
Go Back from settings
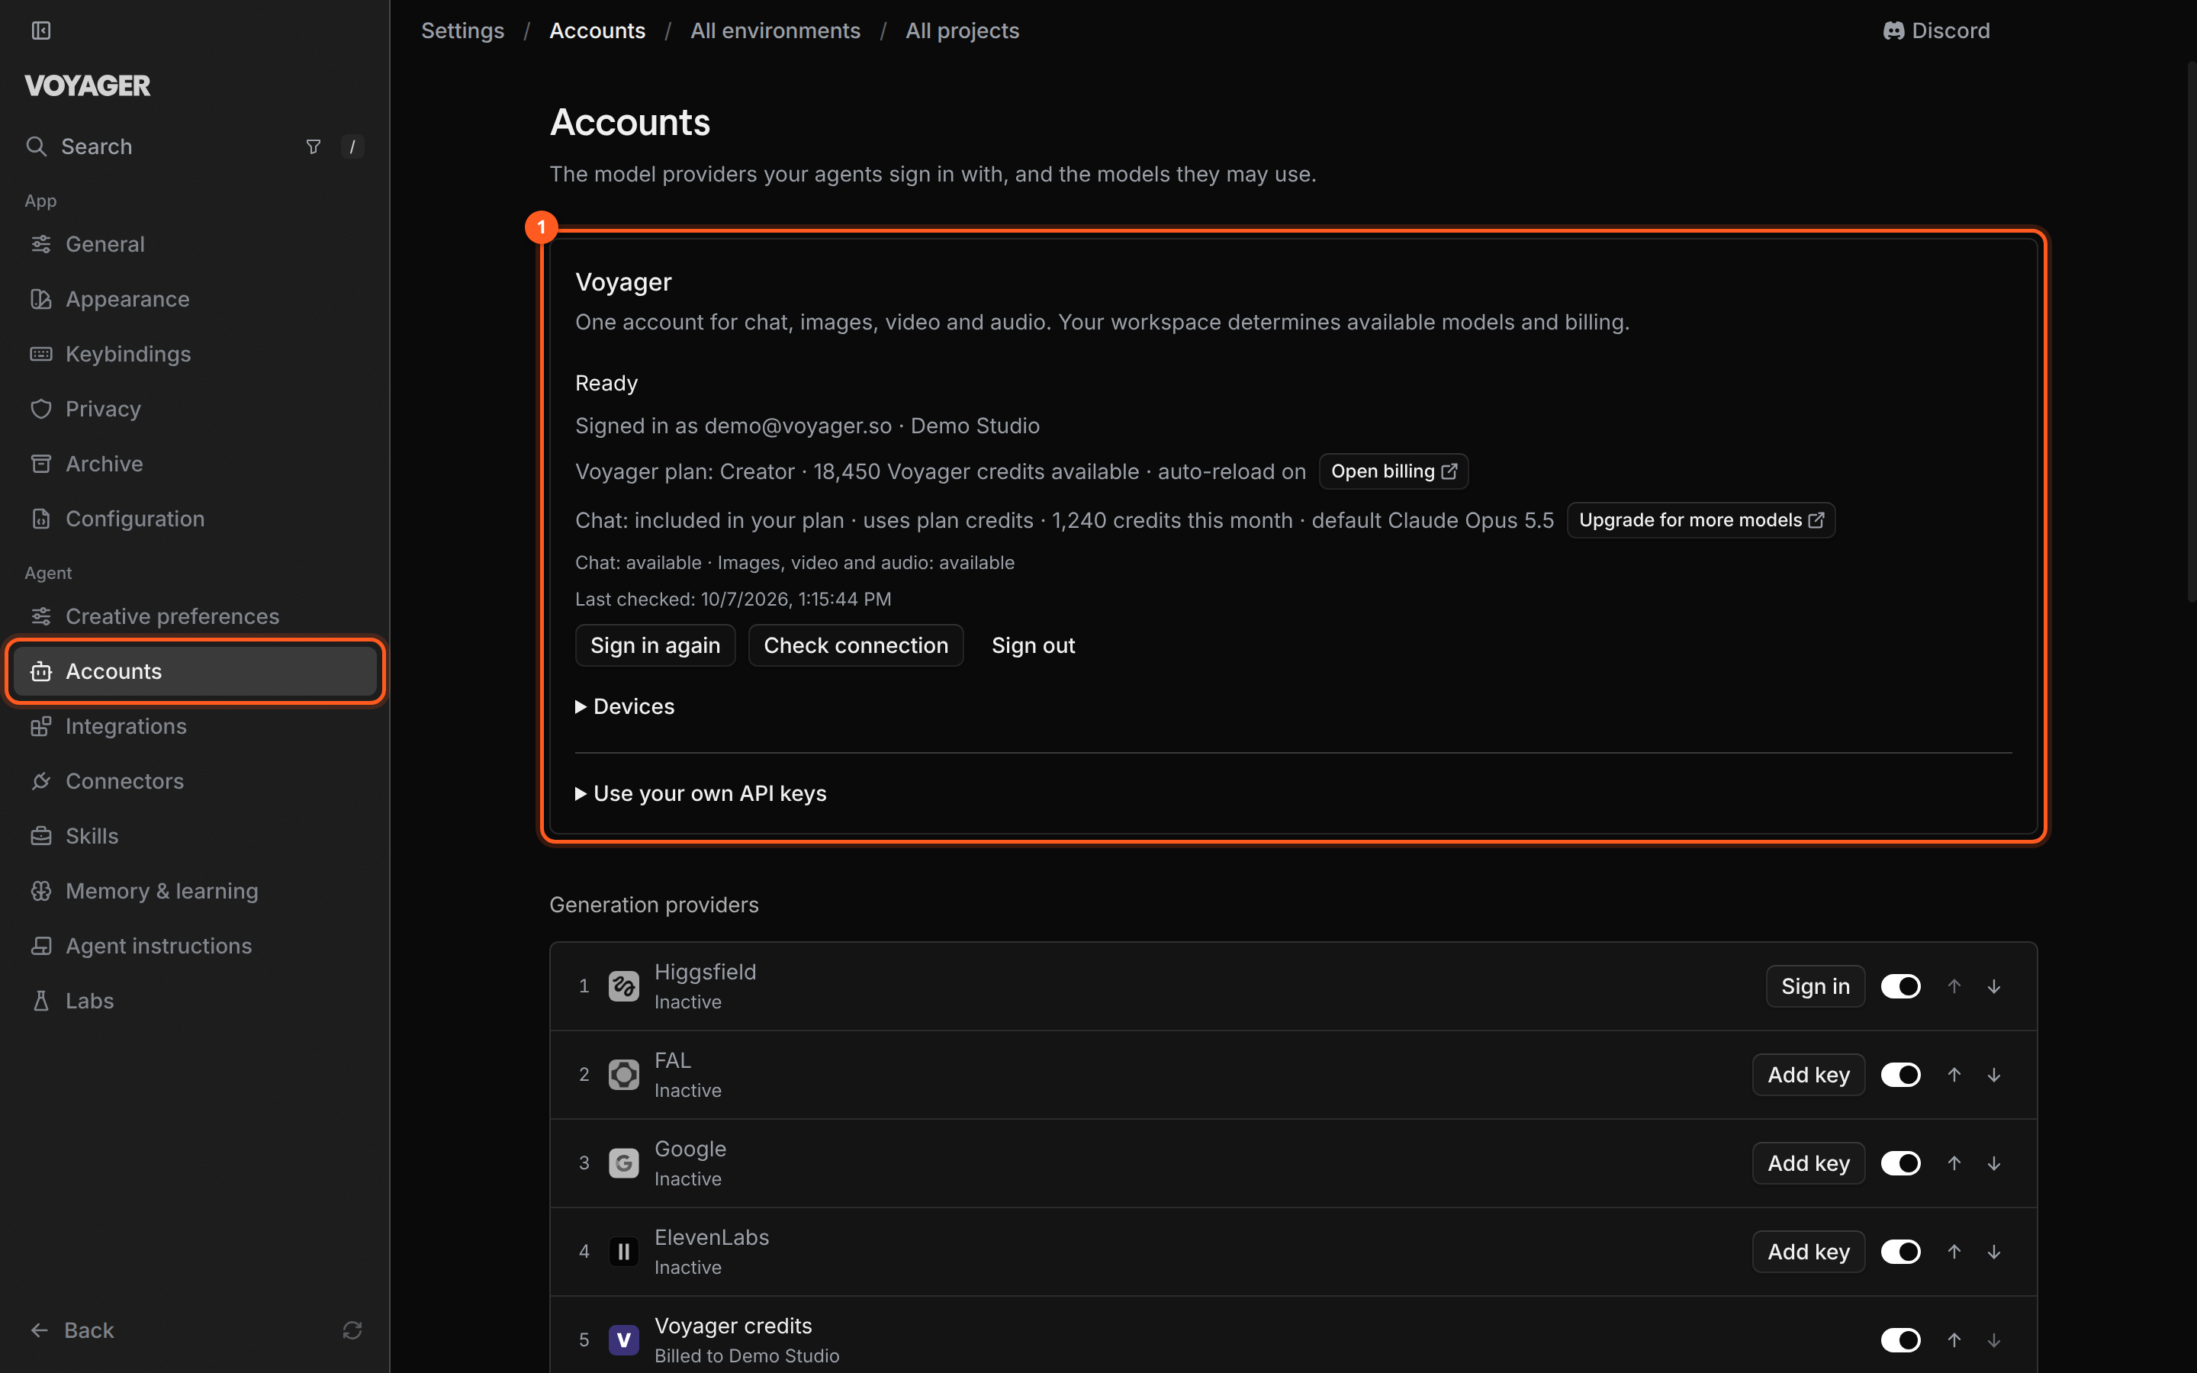[72, 1330]
